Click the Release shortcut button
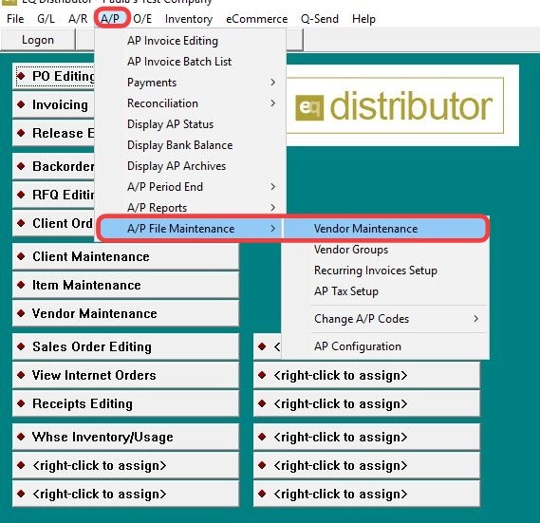The image size is (540, 523). pos(54,133)
